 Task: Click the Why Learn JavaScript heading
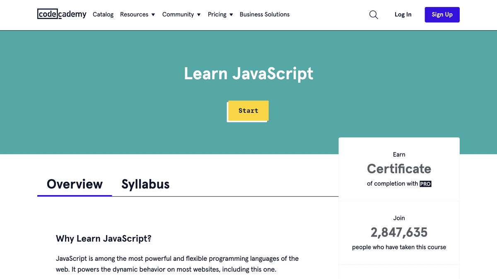103,238
